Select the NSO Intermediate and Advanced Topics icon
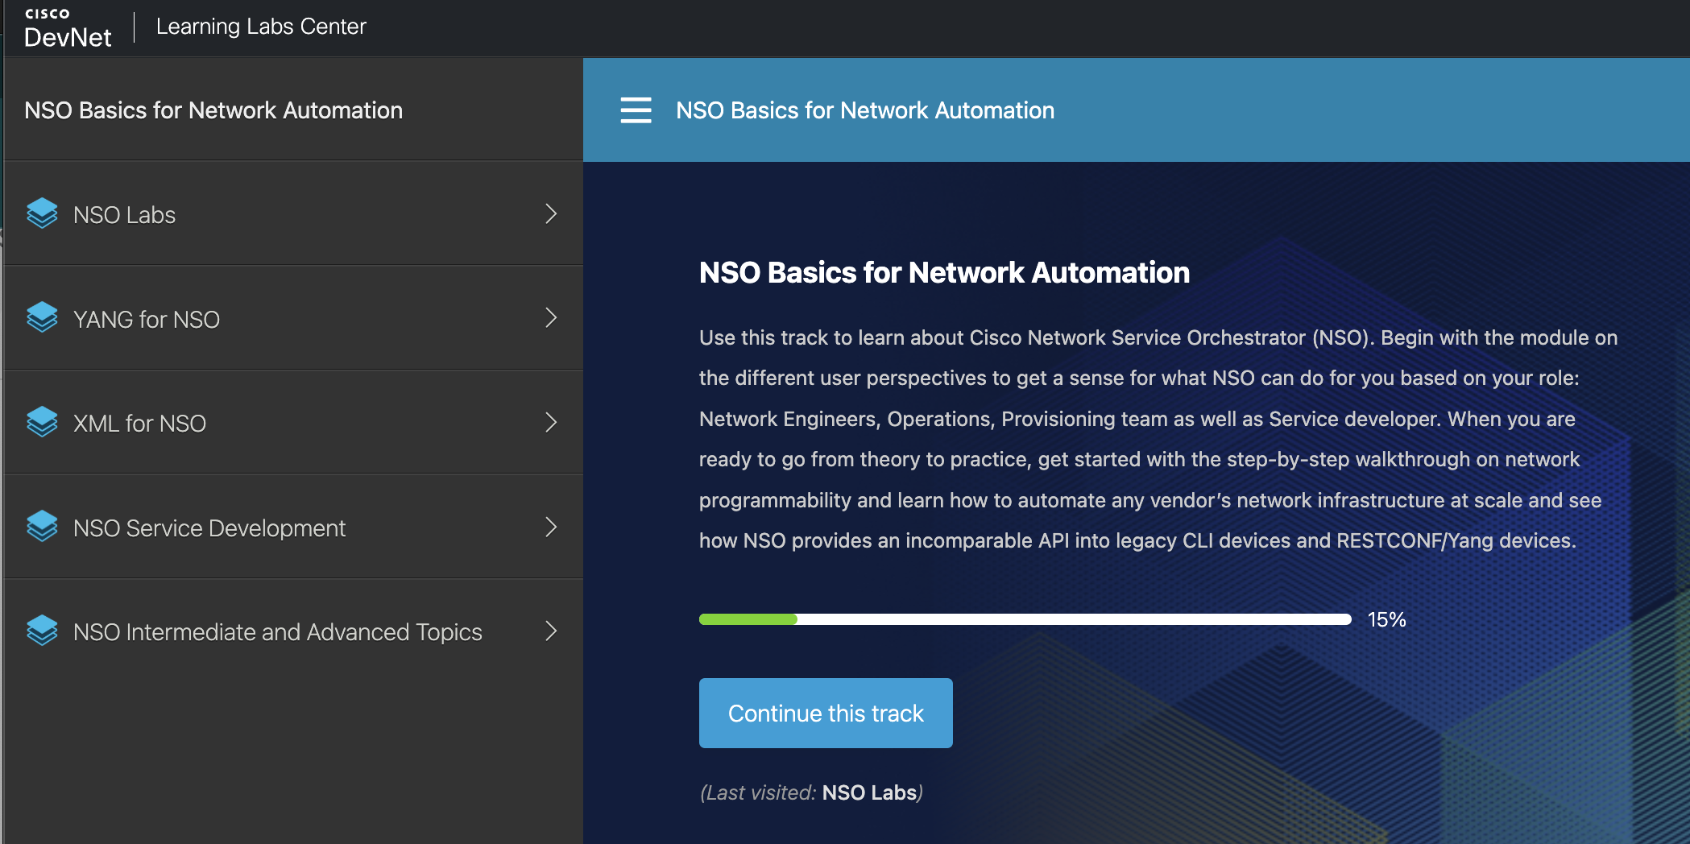1690x844 pixels. pos(42,631)
